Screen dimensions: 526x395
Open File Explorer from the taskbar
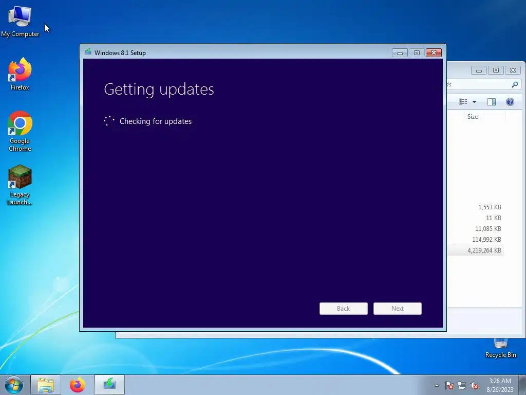[x=46, y=385]
